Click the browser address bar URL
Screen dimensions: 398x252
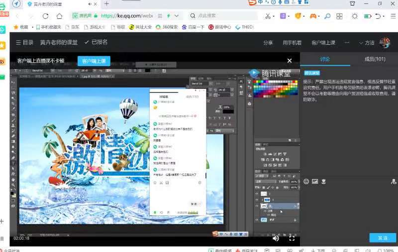pyautogui.click(x=129, y=16)
